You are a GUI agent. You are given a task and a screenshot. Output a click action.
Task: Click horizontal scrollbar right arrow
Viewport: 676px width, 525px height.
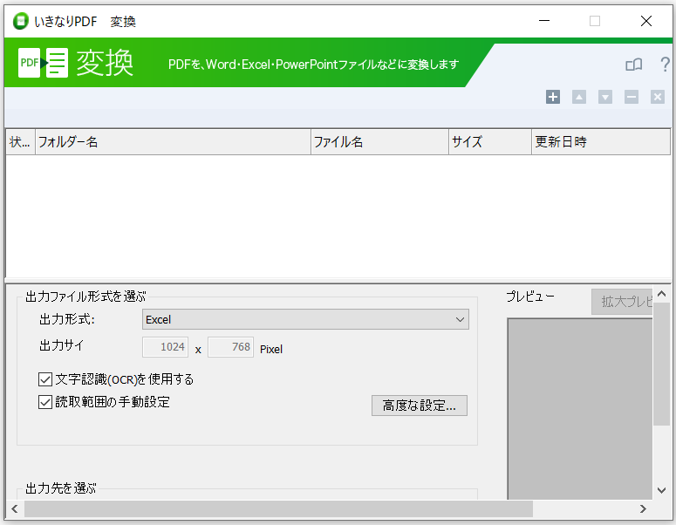[x=643, y=509]
